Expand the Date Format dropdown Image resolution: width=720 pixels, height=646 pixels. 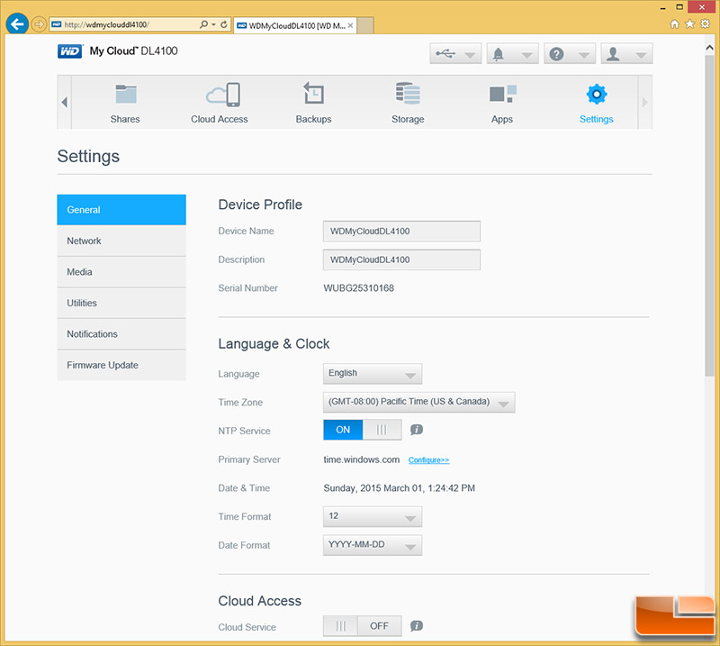373,545
